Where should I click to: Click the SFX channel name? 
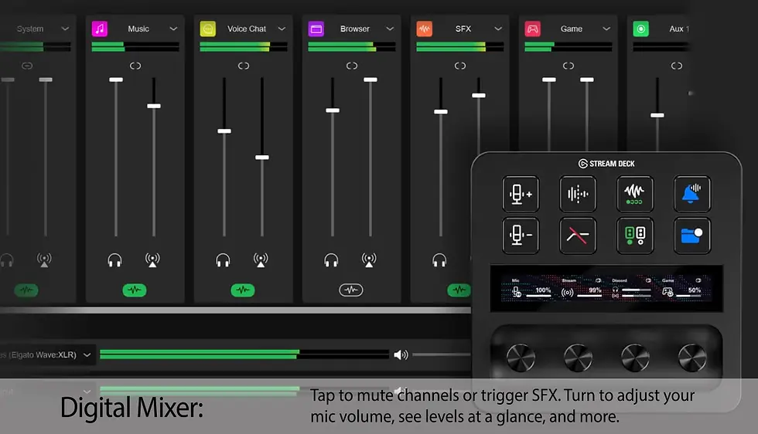tap(463, 29)
